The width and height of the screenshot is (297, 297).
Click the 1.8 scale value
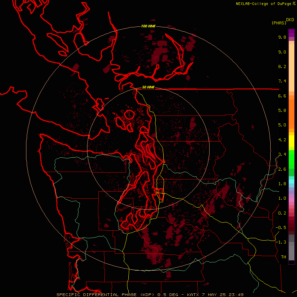pos(282,184)
